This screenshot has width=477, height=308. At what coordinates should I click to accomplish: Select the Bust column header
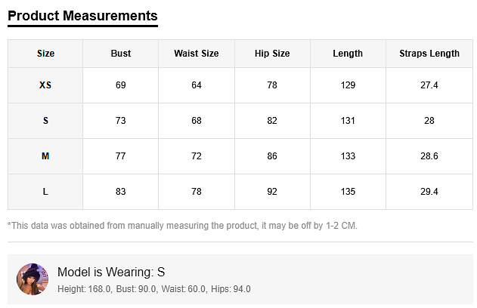[121, 54]
